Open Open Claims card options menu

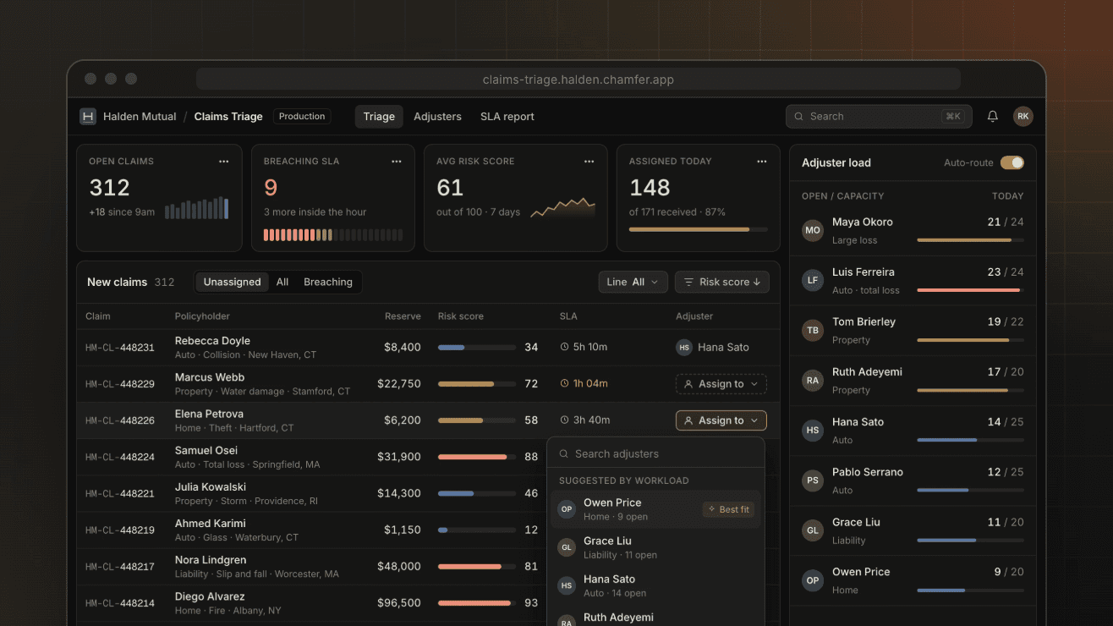pyautogui.click(x=224, y=162)
